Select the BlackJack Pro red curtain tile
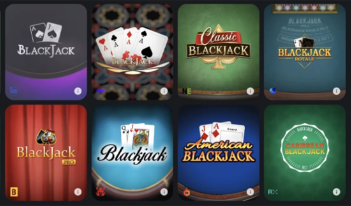This screenshot has height=206, width=351. 46,153
